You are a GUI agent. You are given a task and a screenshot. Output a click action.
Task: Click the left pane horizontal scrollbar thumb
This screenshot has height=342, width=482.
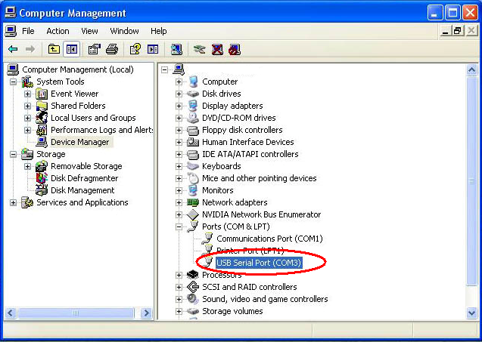(x=76, y=313)
